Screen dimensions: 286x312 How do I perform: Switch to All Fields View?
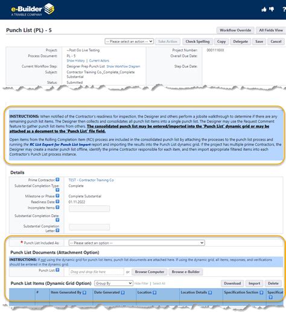click(x=271, y=30)
